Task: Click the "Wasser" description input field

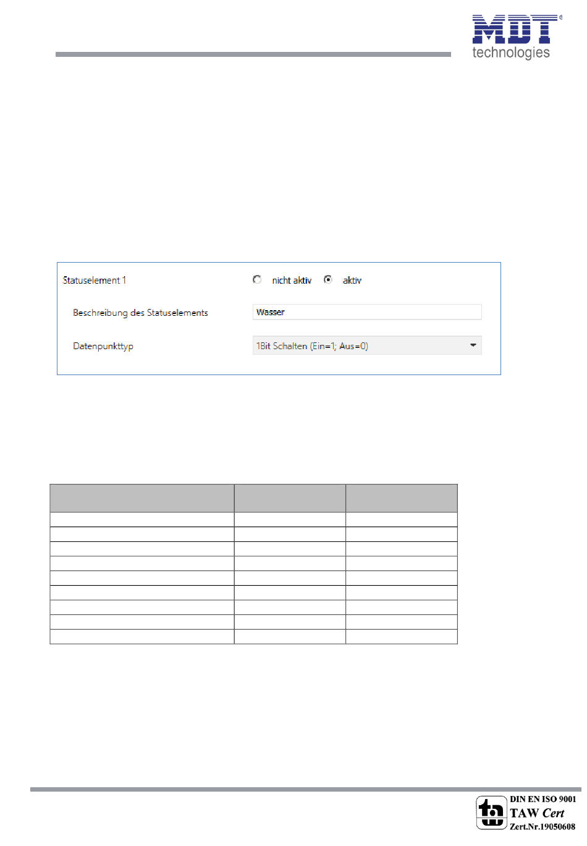Action: coord(366,312)
